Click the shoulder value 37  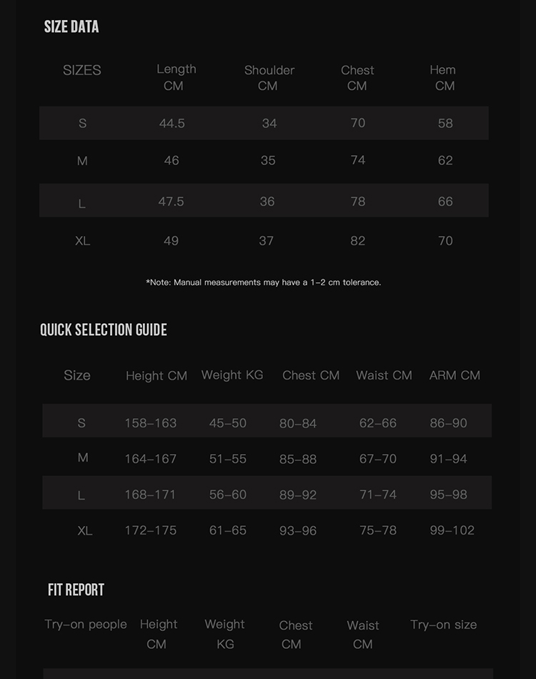tap(266, 241)
